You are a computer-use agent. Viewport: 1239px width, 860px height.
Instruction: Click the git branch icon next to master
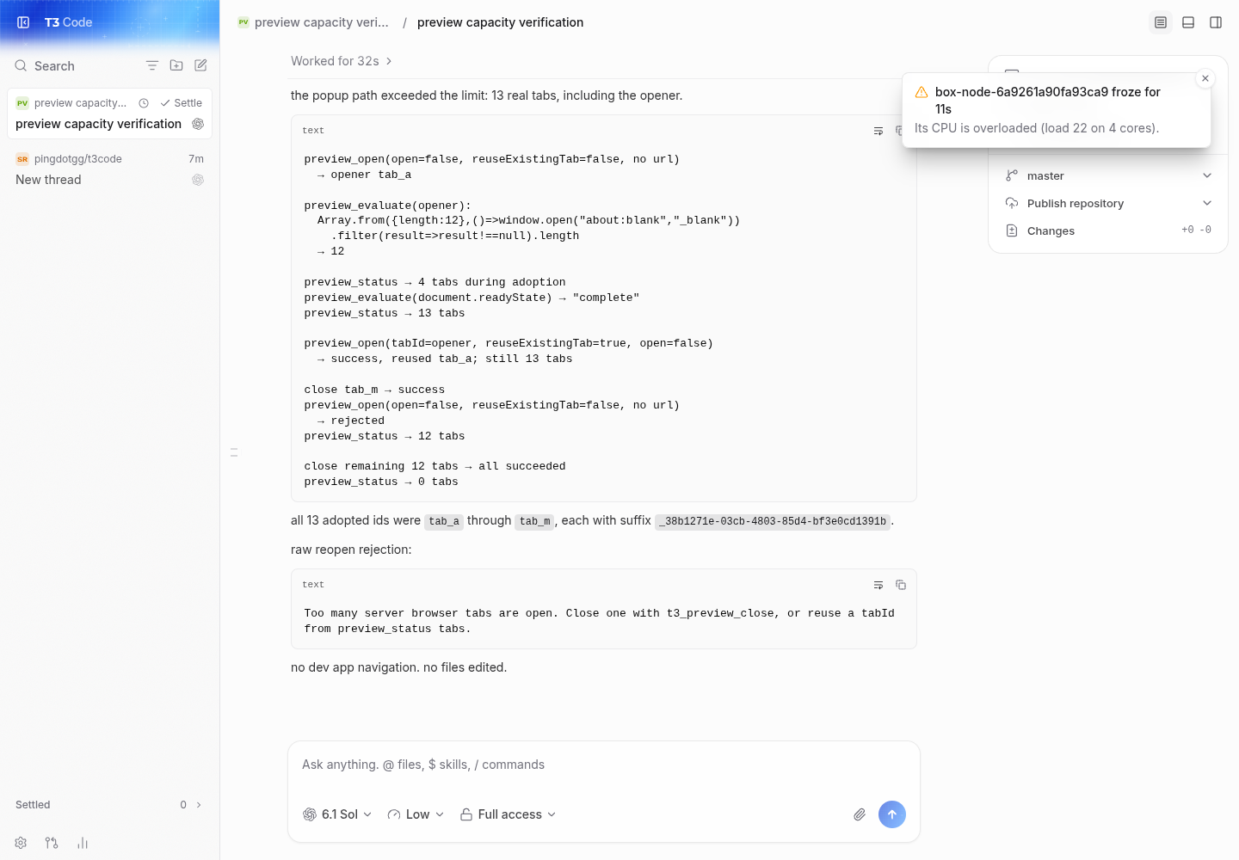1012,175
